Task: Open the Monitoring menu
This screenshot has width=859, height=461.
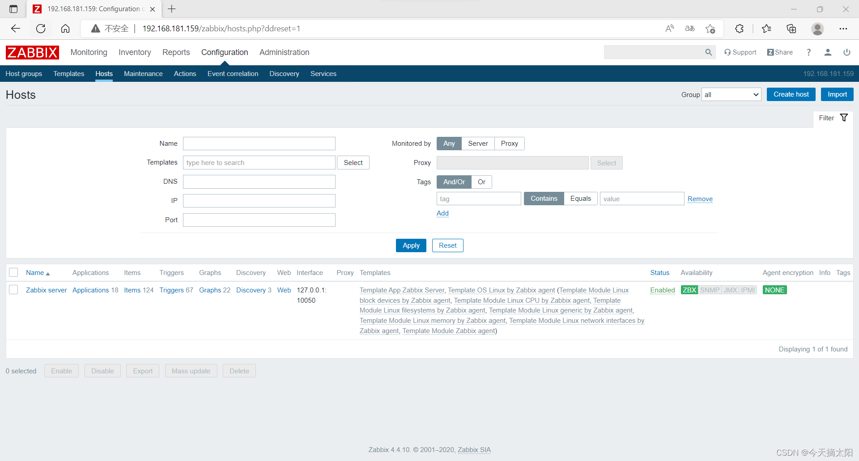Action: click(89, 52)
